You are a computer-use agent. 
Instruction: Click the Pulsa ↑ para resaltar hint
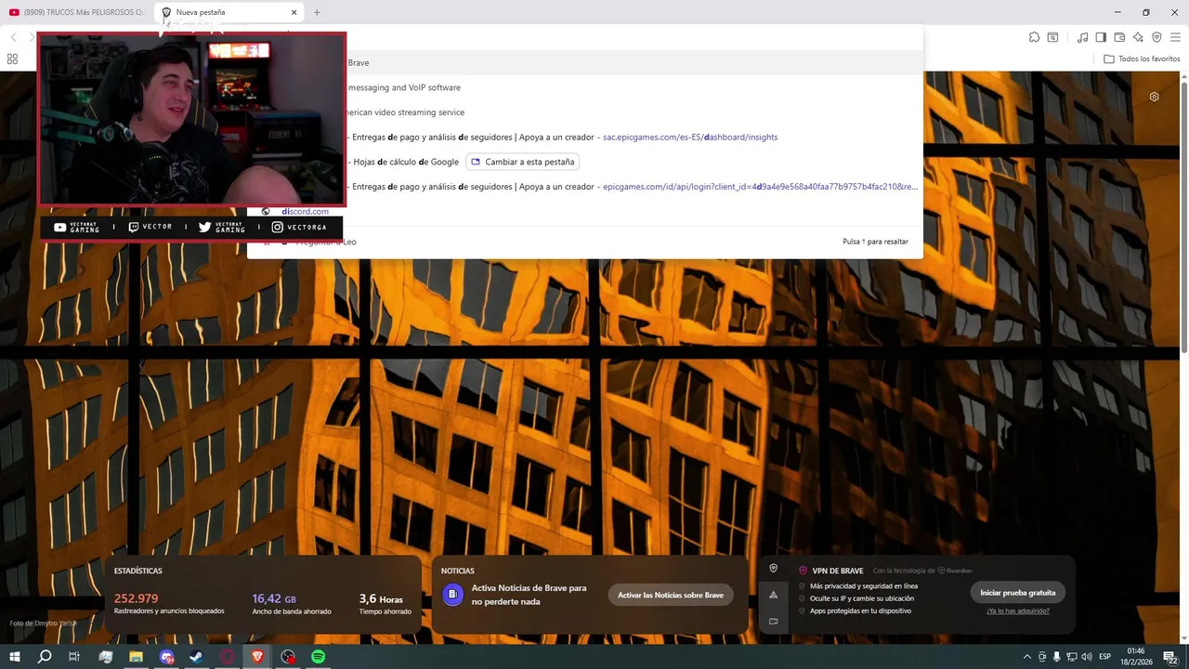[x=875, y=242]
